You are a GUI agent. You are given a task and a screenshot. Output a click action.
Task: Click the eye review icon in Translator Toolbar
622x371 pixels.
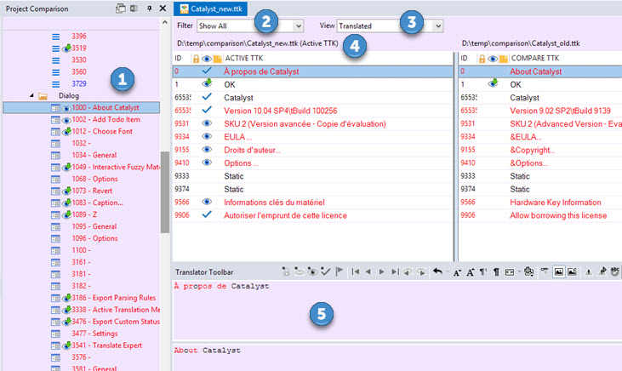(312, 271)
